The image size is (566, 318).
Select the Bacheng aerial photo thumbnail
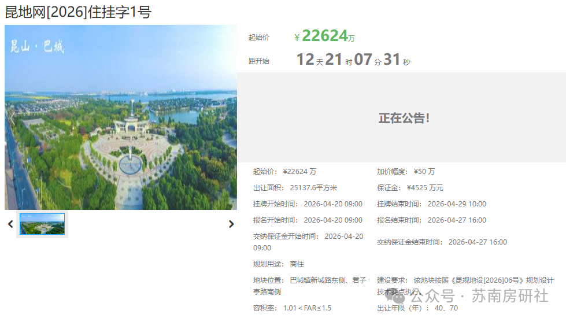tap(42, 224)
